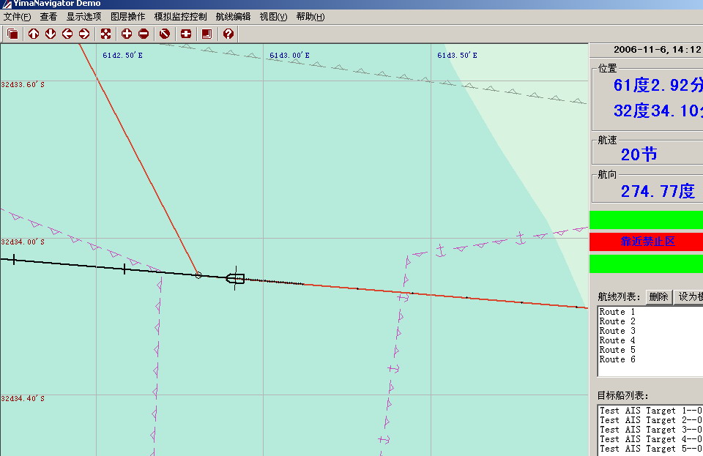
Task: Click chart label 61d3.50'E
Action: pyautogui.click(x=457, y=55)
